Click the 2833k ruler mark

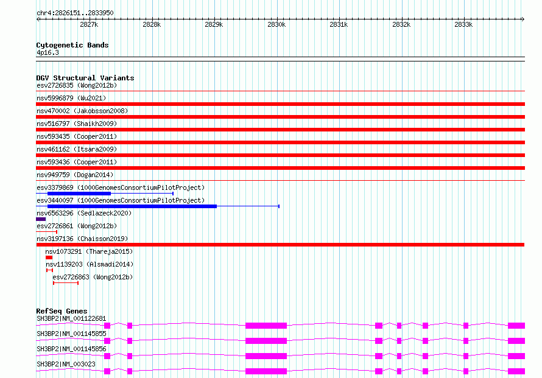[463, 24]
